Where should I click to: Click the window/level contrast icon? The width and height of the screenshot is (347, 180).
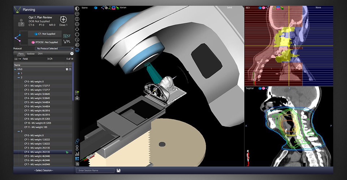[77, 9]
